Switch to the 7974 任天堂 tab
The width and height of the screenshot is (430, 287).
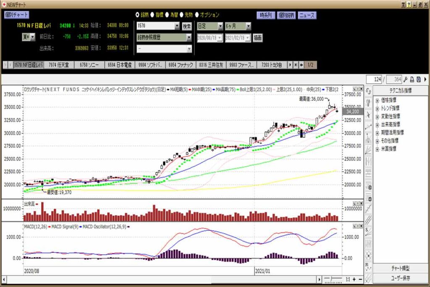58,65
